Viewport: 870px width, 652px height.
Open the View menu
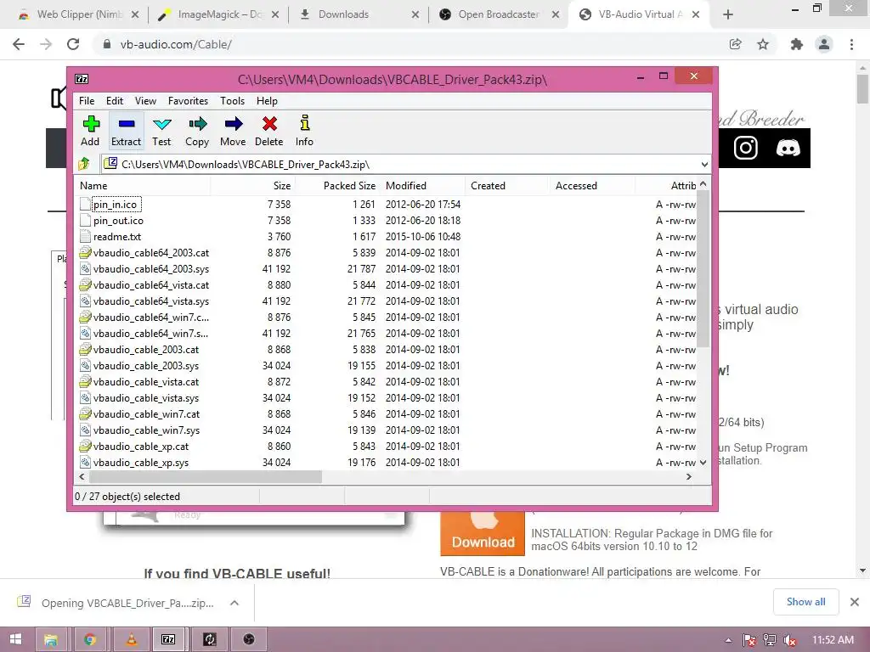coord(145,101)
